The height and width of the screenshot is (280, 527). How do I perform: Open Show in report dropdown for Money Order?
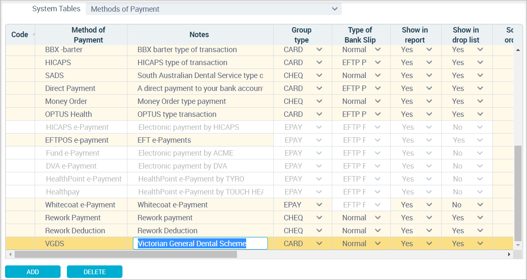tap(429, 101)
